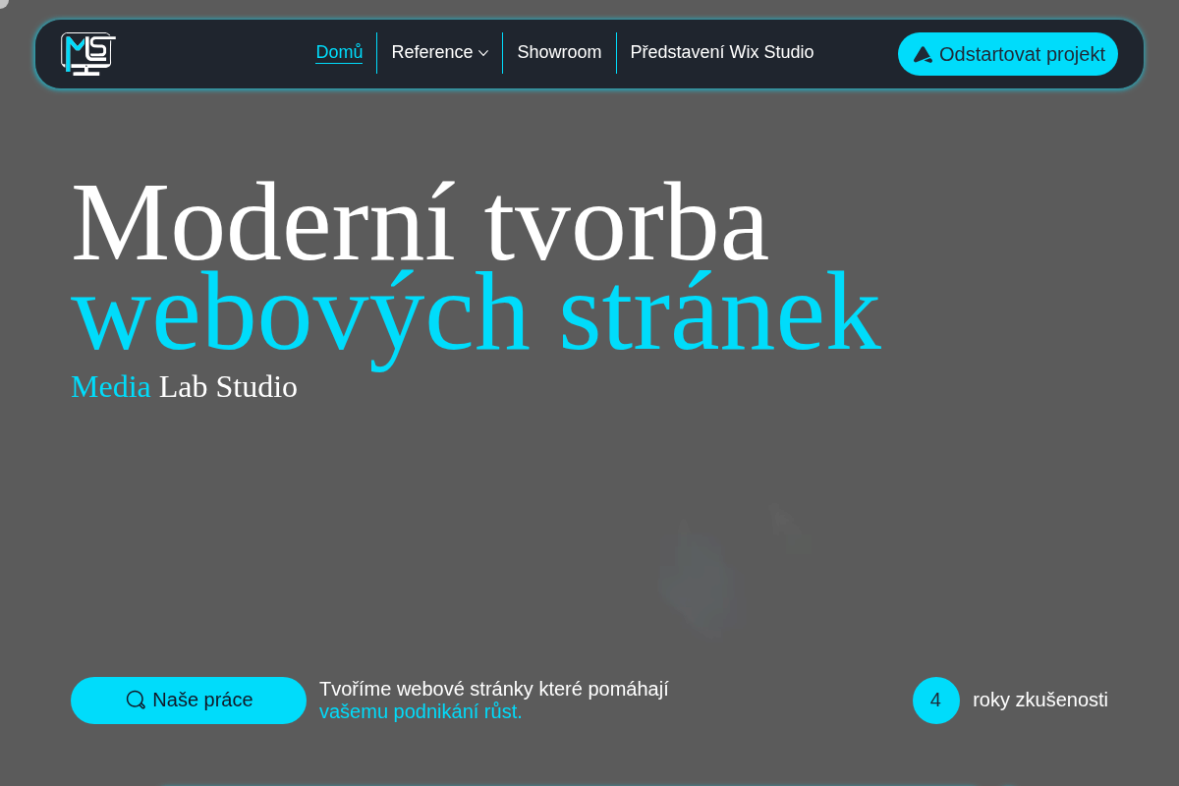1179x786 pixels.
Task: Expand the Reference dropdown chevron
Action: point(483,53)
